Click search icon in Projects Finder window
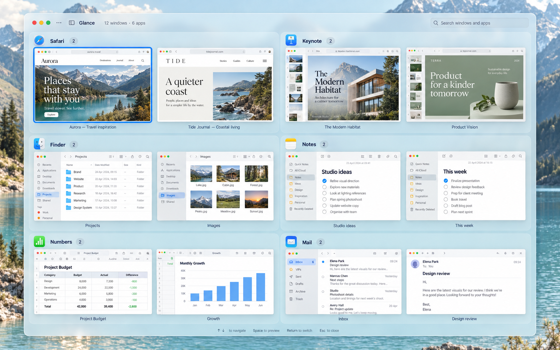The height and width of the screenshot is (350, 560). point(148,157)
